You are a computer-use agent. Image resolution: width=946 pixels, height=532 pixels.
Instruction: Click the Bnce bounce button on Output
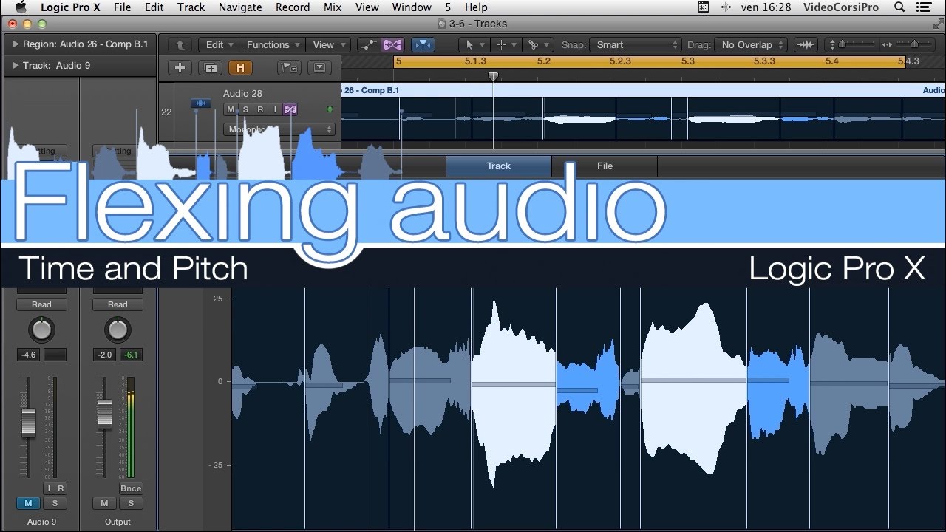click(x=131, y=488)
